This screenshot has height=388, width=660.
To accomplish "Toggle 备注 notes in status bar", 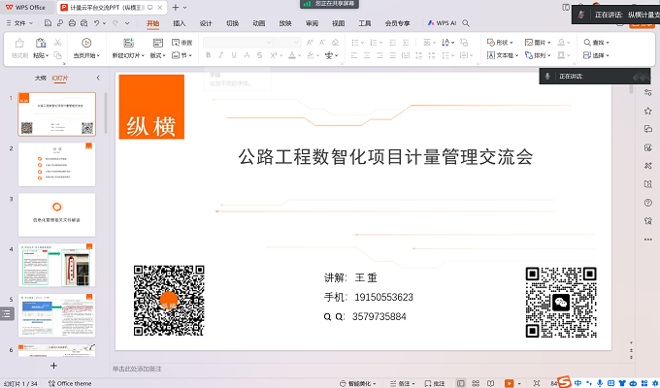I will [402, 383].
